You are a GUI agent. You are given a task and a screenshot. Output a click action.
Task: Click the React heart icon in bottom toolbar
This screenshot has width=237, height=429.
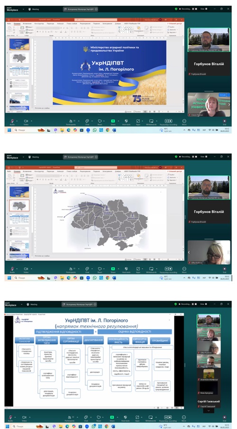click(x=100, y=418)
